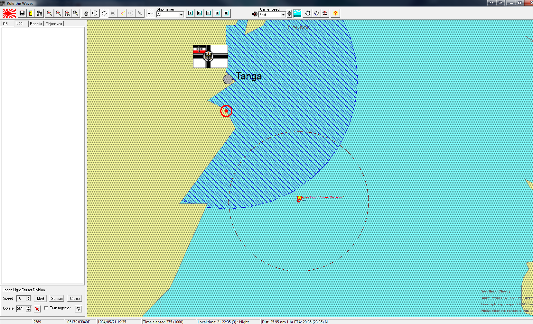The height and width of the screenshot is (324, 533).
Task: Switch to the Objectives tab
Action: click(54, 23)
